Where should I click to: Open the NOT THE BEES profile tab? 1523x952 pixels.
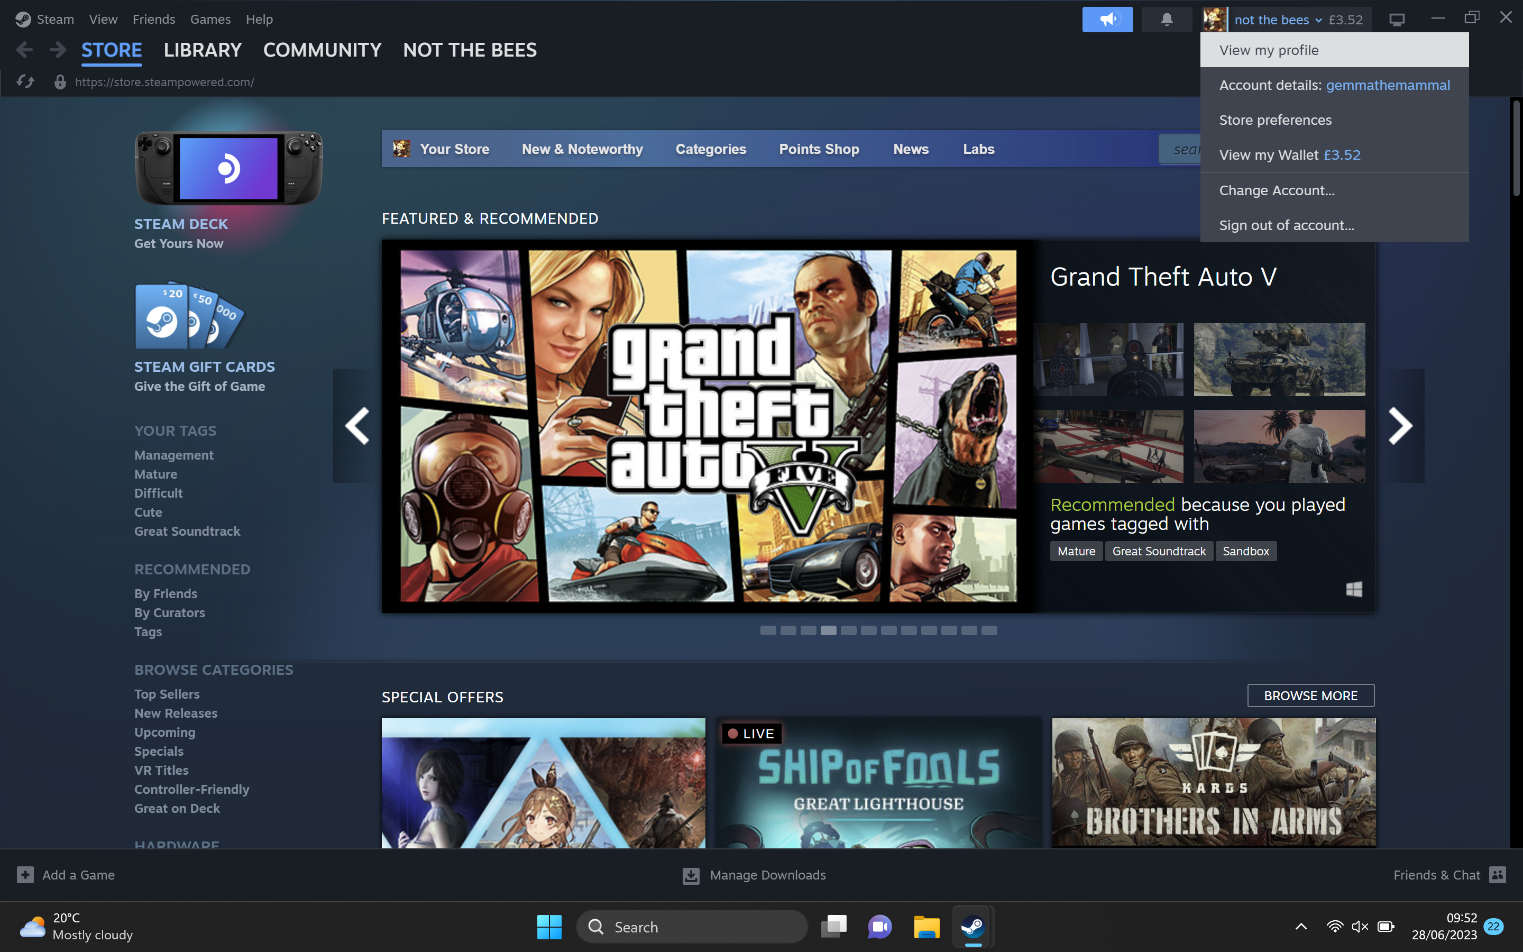click(x=470, y=50)
